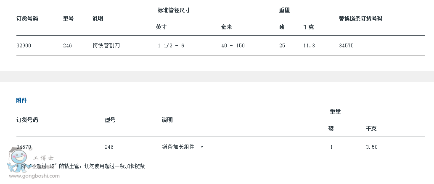Click the 1 1/2 - 6 inch value
Screen dimensions: 434x184
pyautogui.click(x=171, y=46)
